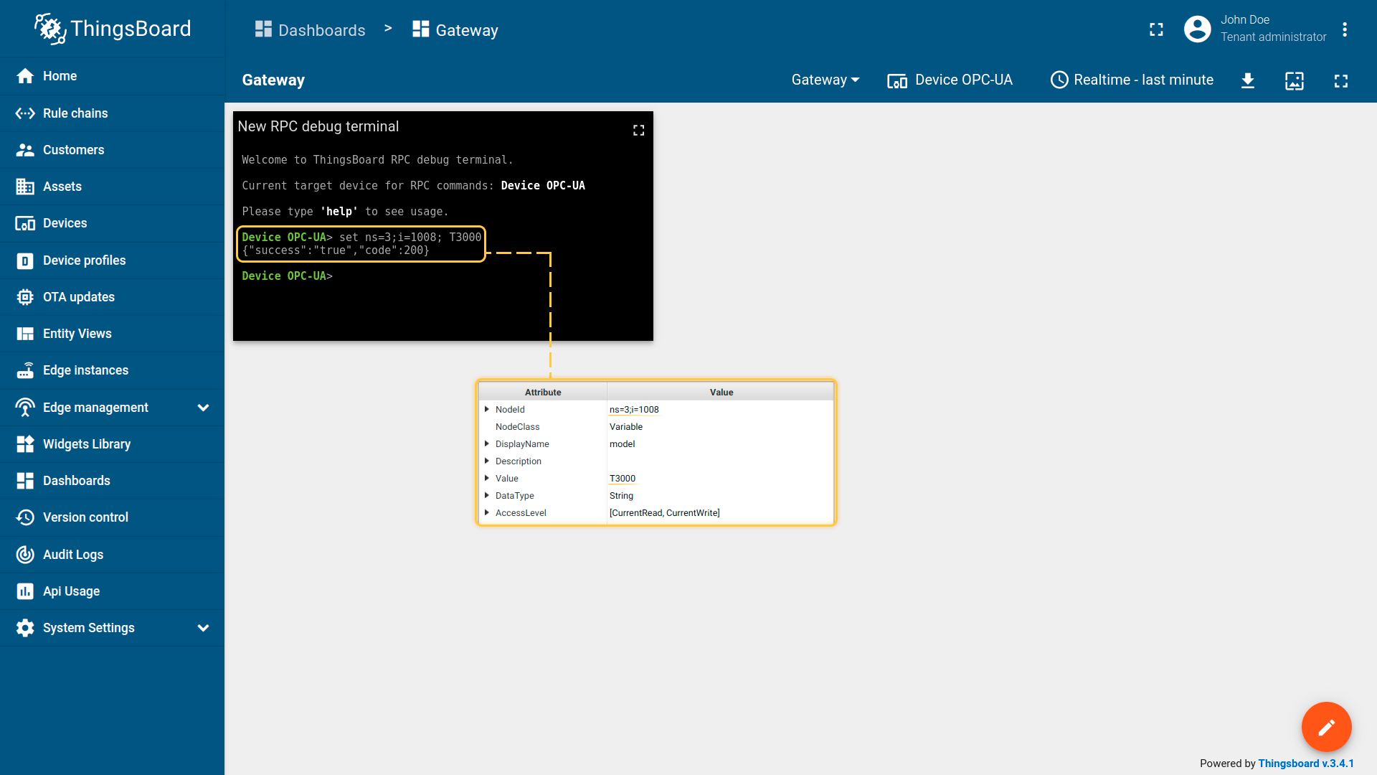Click the Gateway breadcrumb
1377x775 pixels.
point(455,30)
